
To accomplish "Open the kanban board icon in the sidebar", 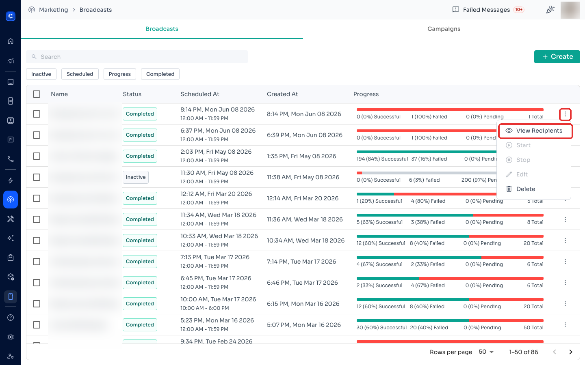I will pyautogui.click(x=11, y=140).
